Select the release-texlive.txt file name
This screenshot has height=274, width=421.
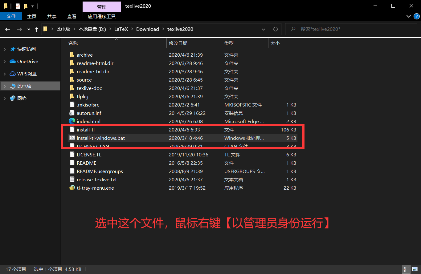tap(97, 179)
